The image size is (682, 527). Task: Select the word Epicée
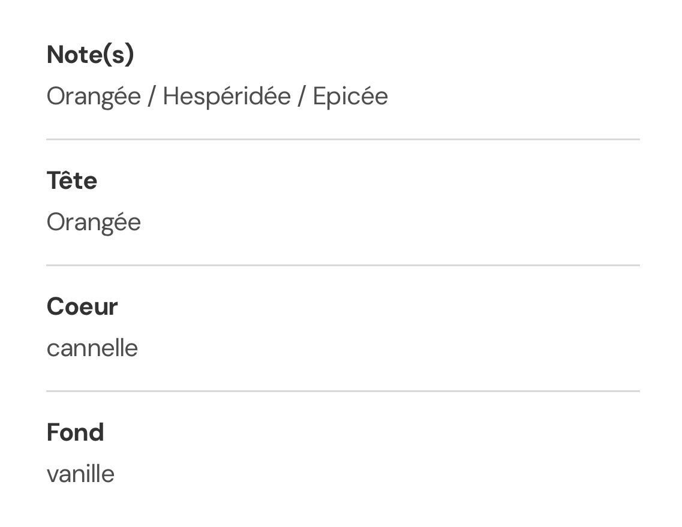350,96
